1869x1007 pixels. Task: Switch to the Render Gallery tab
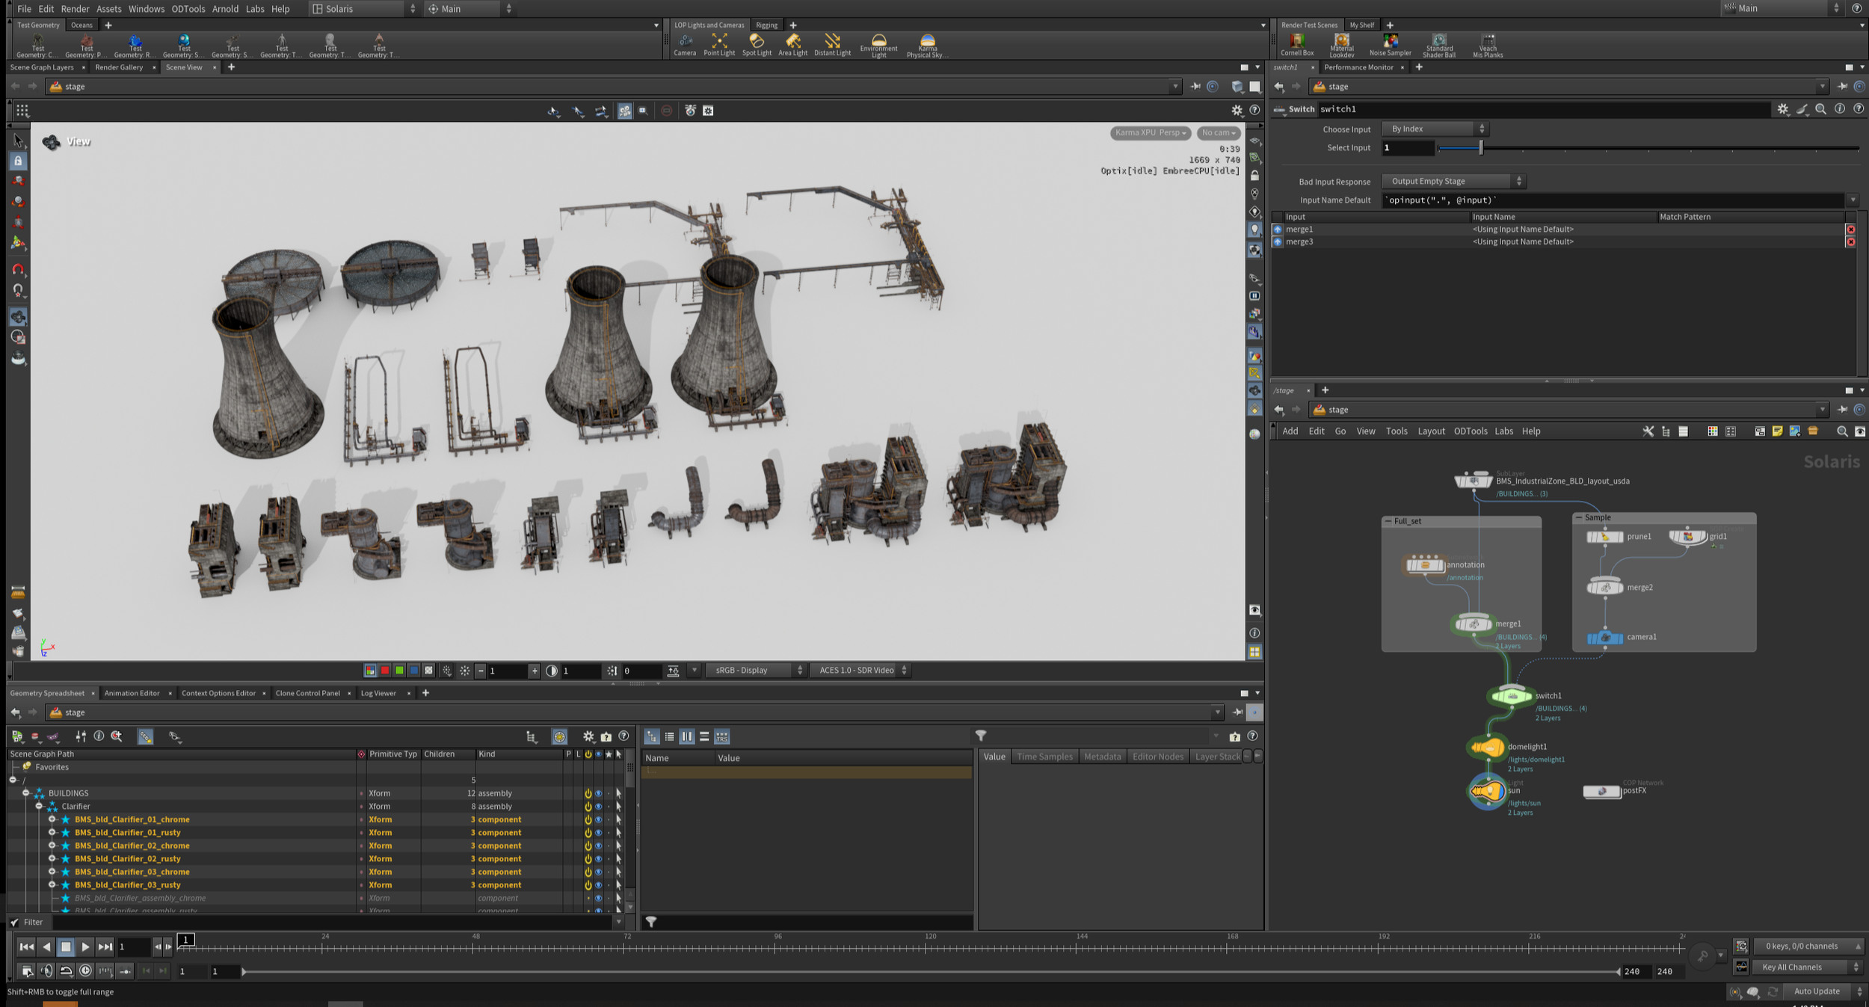[x=119, y=67]
